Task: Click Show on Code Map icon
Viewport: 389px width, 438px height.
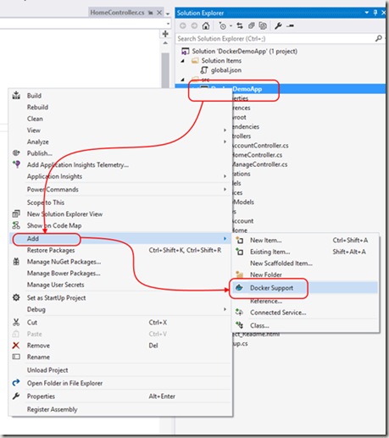Action: pyautogui.click(x=16, y=225)
